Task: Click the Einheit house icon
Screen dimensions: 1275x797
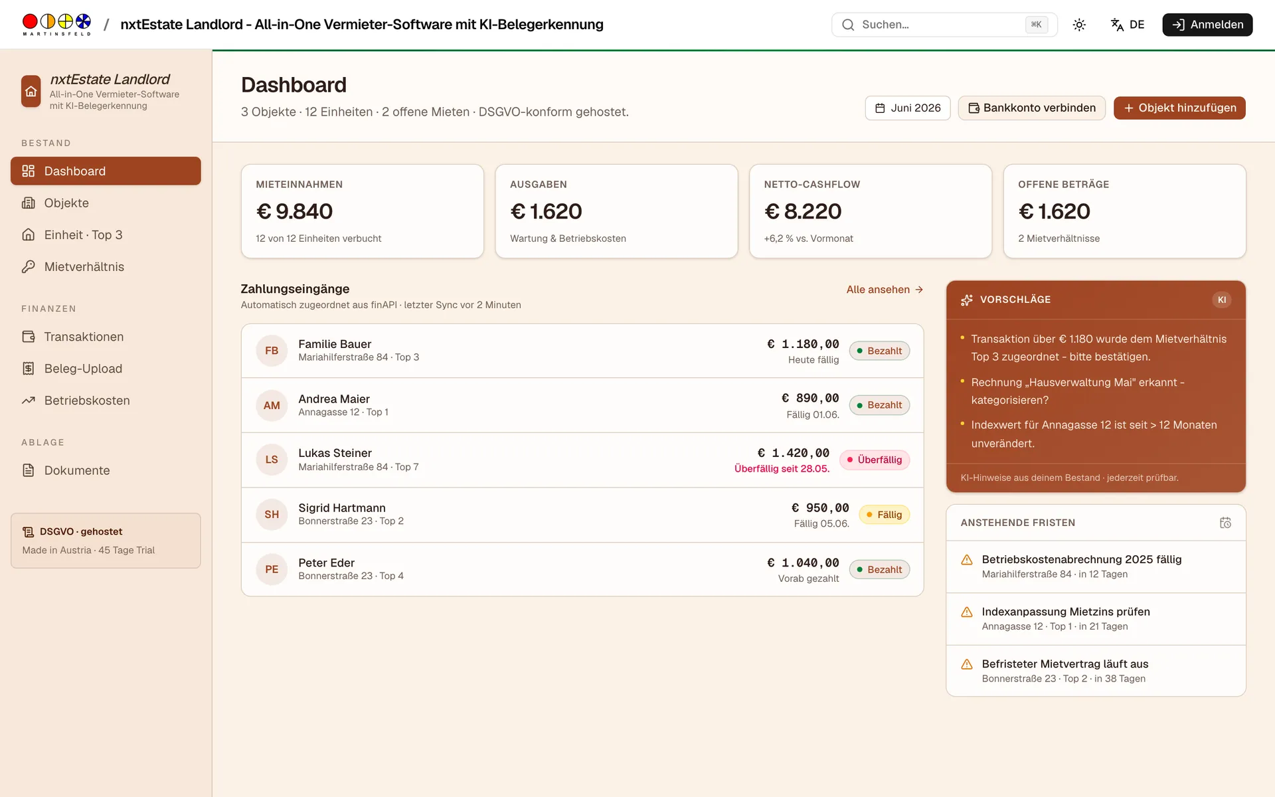Action: coord(28,234)
